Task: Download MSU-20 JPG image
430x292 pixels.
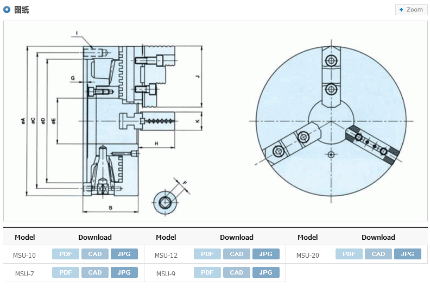Action: pyautogui.click(x=408, y=254)
